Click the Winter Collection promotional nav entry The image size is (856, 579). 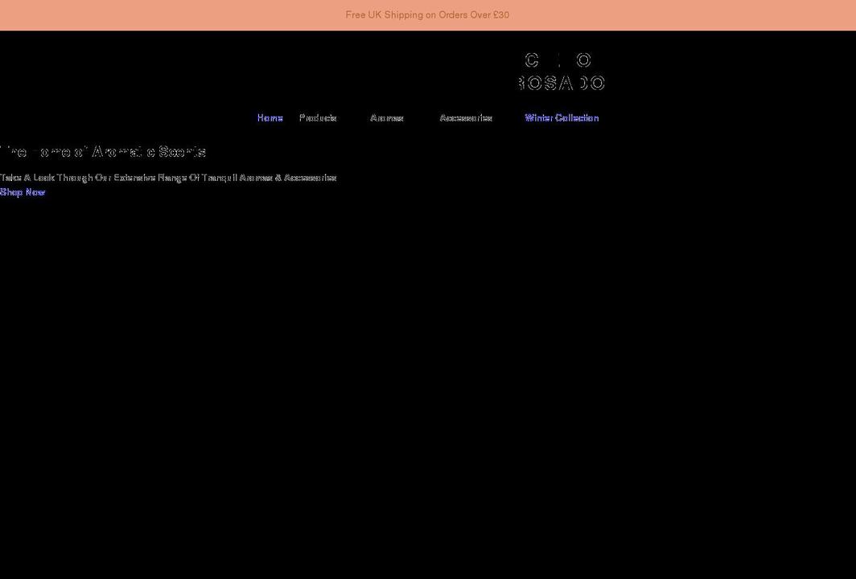click(x=561, y=117)
